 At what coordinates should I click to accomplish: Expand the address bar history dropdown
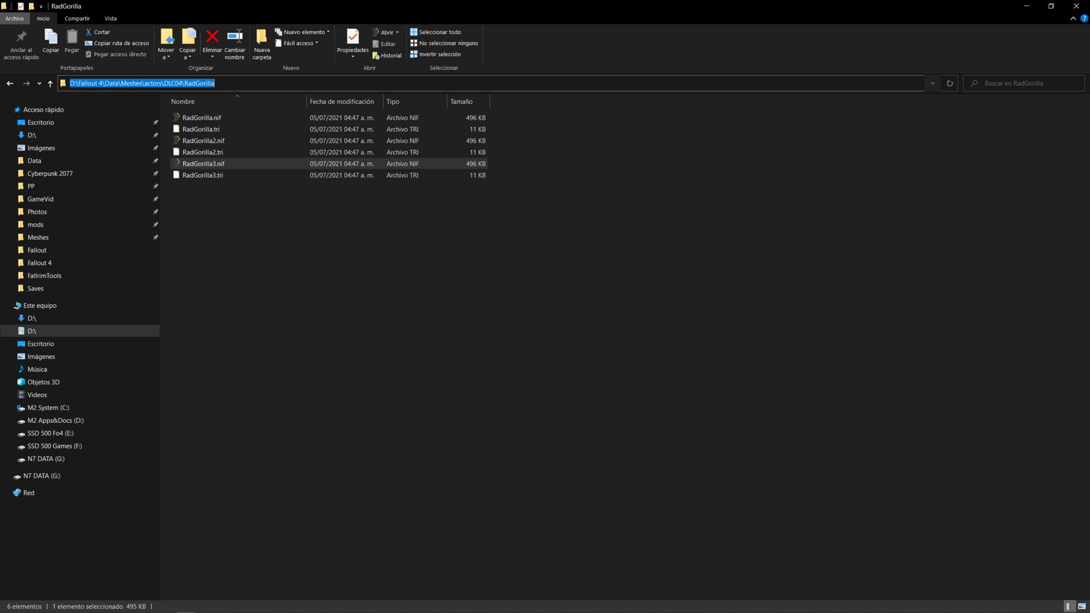coord(932,83)
